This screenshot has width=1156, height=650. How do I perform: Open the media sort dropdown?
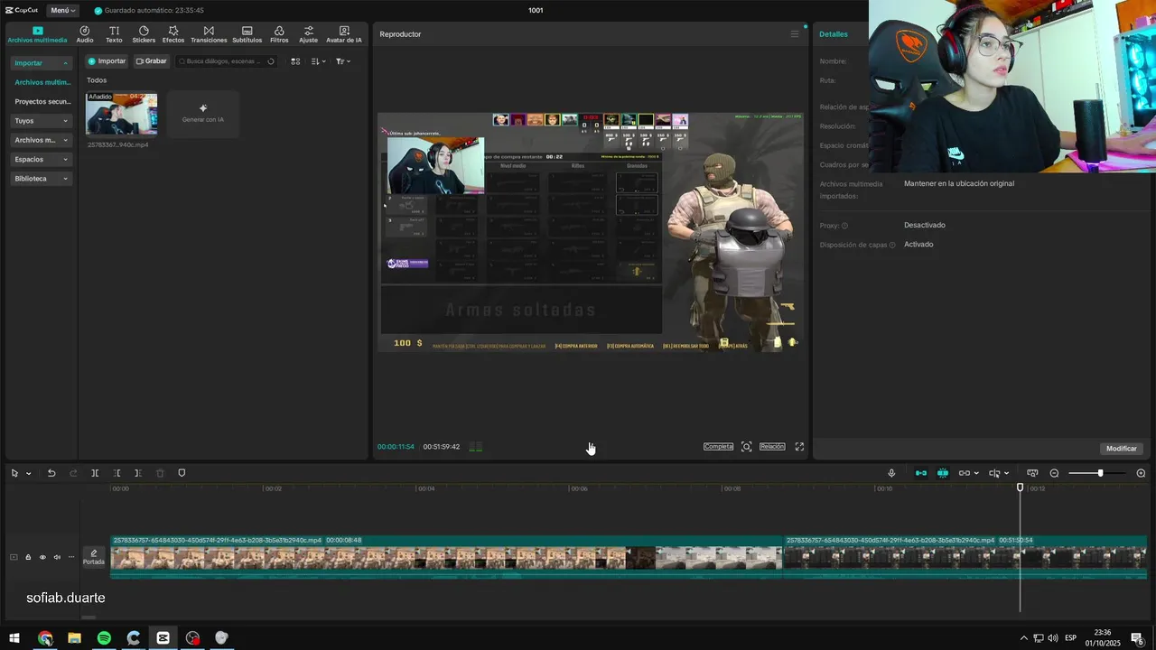(318, 61)
